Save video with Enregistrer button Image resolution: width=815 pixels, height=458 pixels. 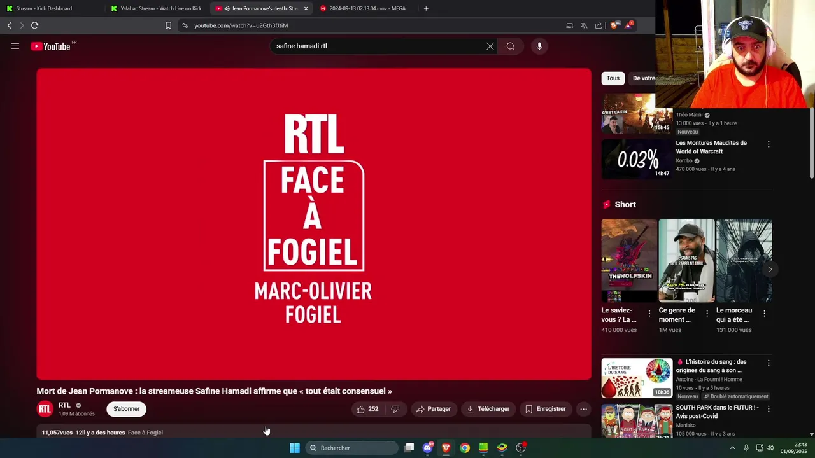[x=545, y=409]
